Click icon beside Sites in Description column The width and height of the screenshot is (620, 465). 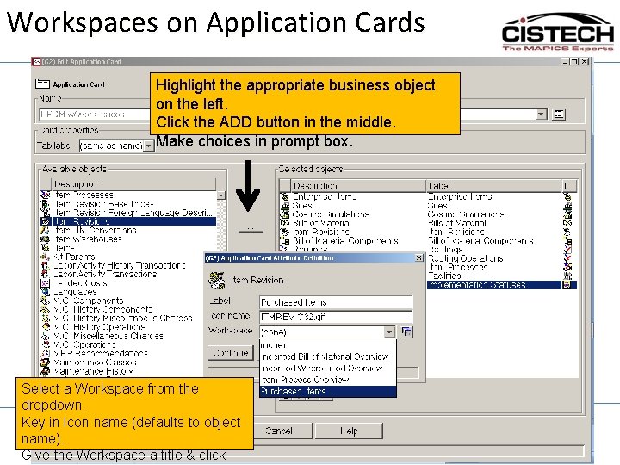pos(285,206)
